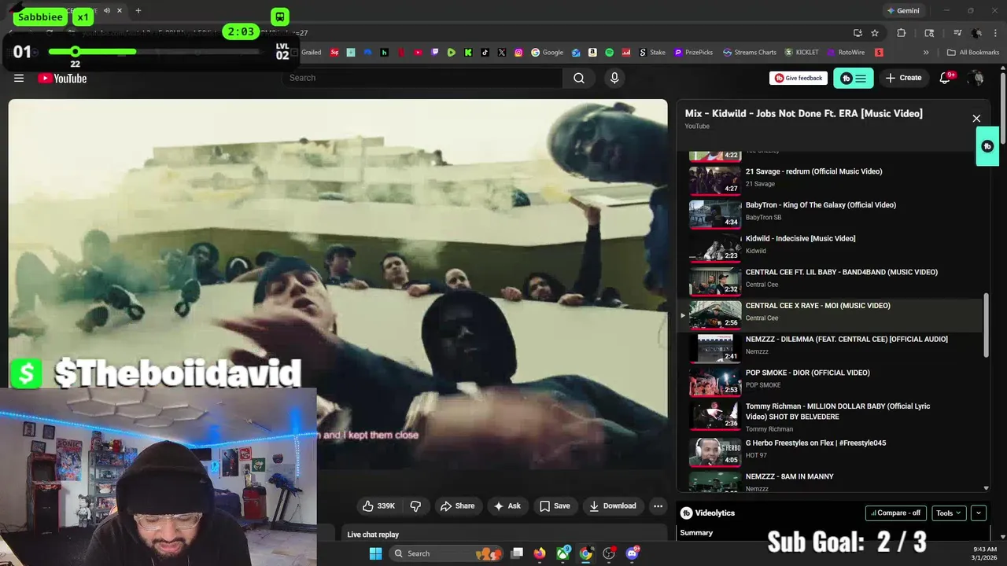Toggle Videolytics Compare off button

tap(895, 513)
